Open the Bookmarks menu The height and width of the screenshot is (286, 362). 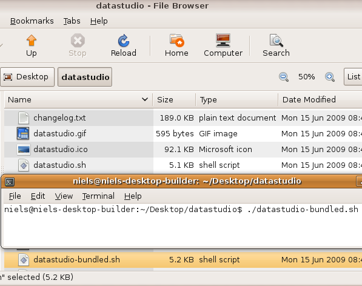[32, 21]
